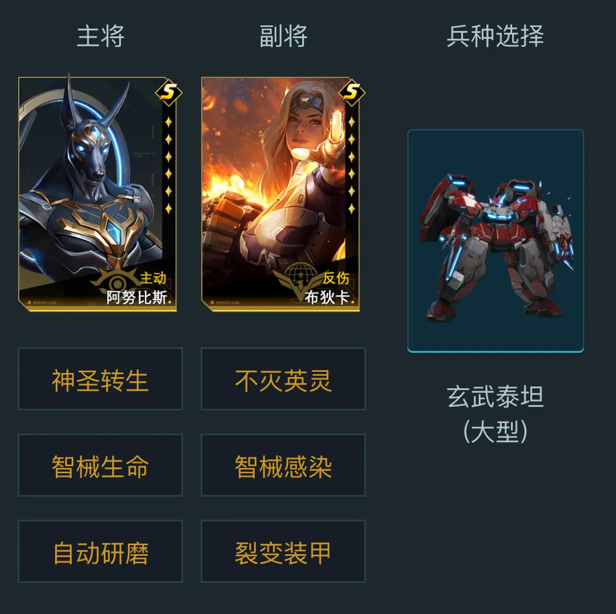This screenshot has width=616, height=614.
Task: Click the 主将 column header
Action: (100, 36)
